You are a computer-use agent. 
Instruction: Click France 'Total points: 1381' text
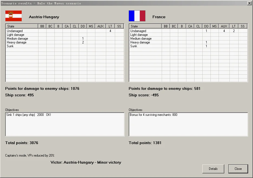coord(145,143)
